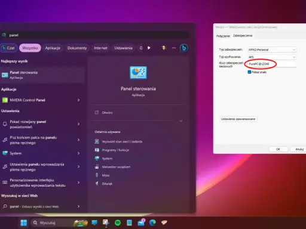Click the keyboard icon beside Personalizowanie interfejsu

tap(5, 182)
